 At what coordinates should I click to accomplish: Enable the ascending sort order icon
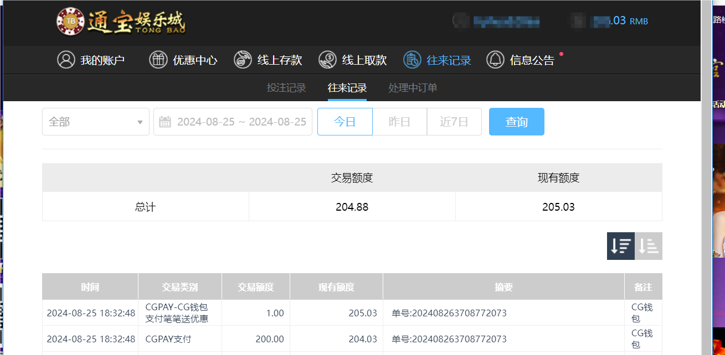point(649,246)
